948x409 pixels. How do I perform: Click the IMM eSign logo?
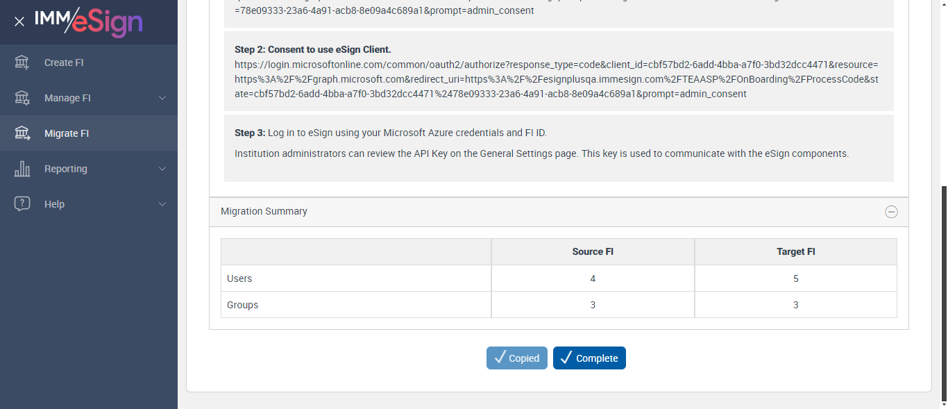pos(89,22)
